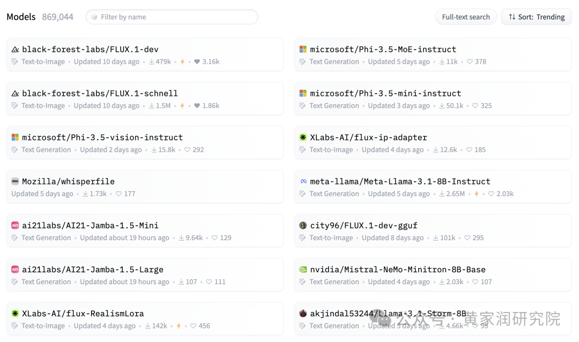Click the heart icon on whisperfile card
Viewport: 579px width, 342px height.
coord(118,194)
